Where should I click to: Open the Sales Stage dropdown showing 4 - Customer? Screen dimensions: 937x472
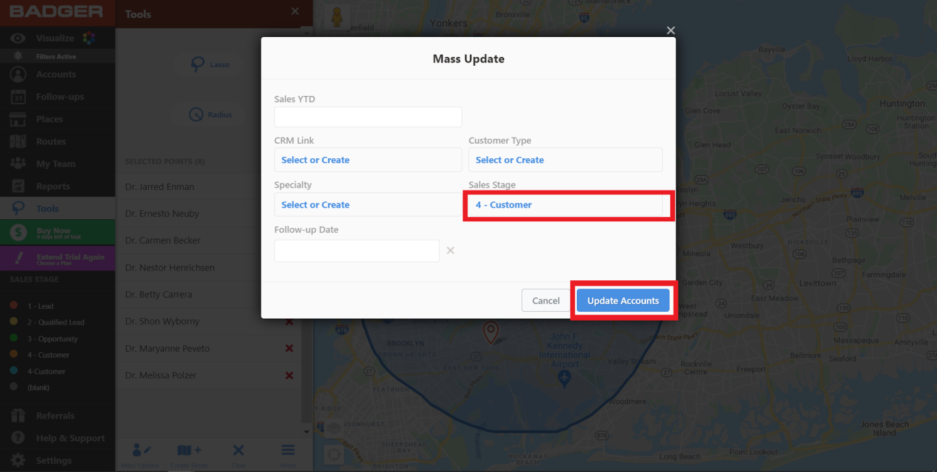[x=568, y=205]
